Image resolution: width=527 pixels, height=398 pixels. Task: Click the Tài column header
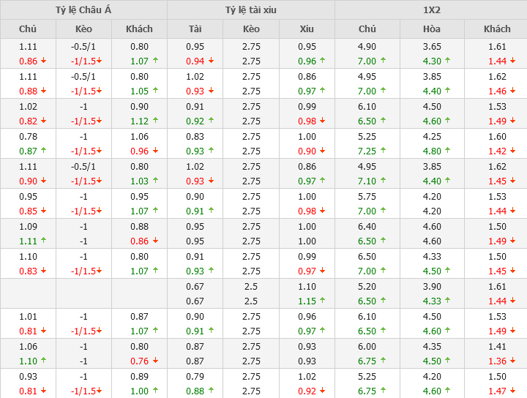(195, 29)
